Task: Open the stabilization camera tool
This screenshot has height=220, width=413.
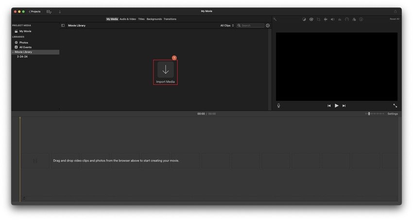Action: (326, 19)
